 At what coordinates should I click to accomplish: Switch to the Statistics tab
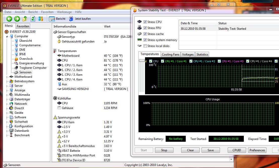[x=202, y=54]
